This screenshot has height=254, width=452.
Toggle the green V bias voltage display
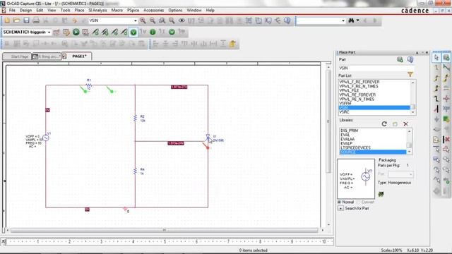click(x=133, y=32)
